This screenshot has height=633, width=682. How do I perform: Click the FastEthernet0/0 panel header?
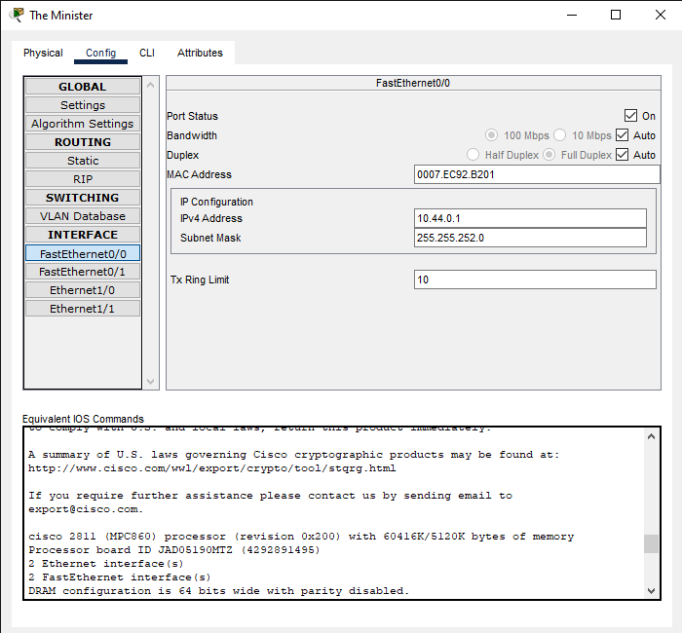click(413, 83)
